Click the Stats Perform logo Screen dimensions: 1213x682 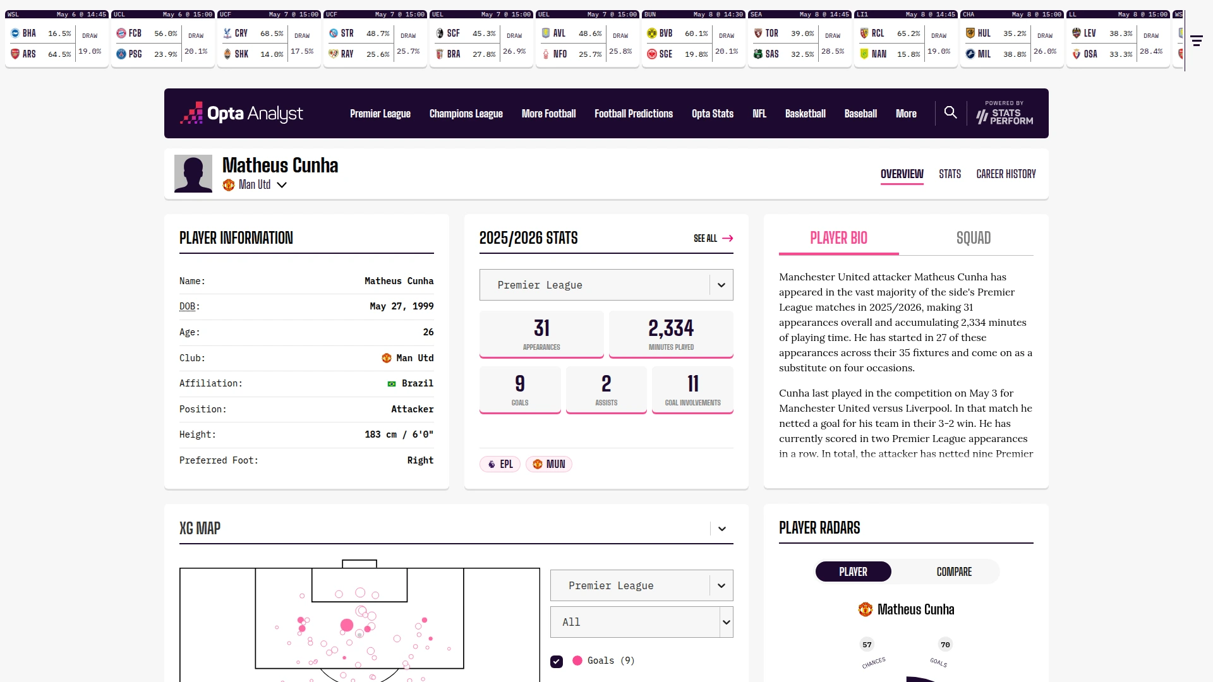1005,113
